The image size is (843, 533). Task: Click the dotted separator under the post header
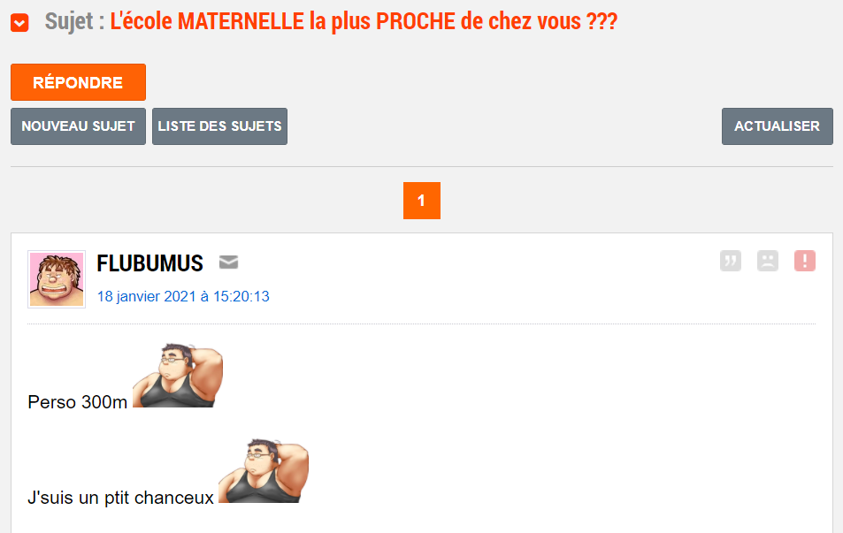(x=421, y=324)
